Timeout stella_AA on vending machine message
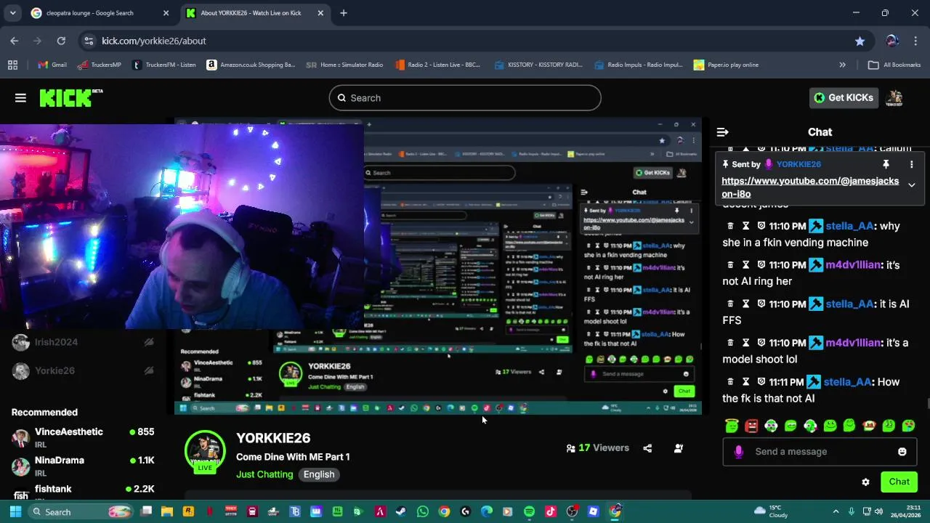Viewport: 930px width, 523px height. (x=745, y=226)
